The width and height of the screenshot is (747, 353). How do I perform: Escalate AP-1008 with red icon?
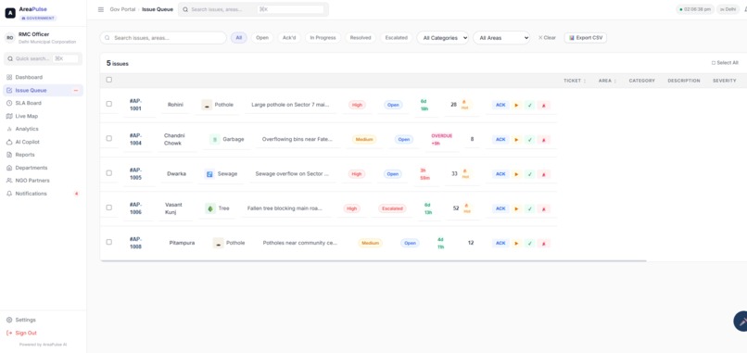(544, 243)
